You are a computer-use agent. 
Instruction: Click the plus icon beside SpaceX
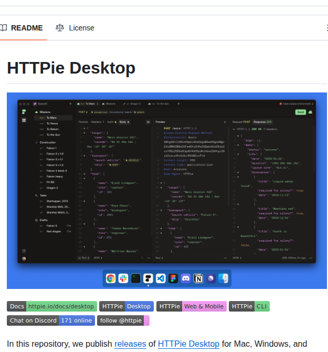coord(70,103)
